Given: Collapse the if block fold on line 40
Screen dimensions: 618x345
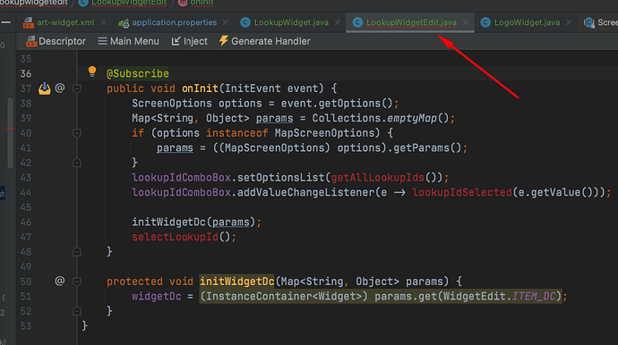Looking at the screenshot, I should click(77, 133).
